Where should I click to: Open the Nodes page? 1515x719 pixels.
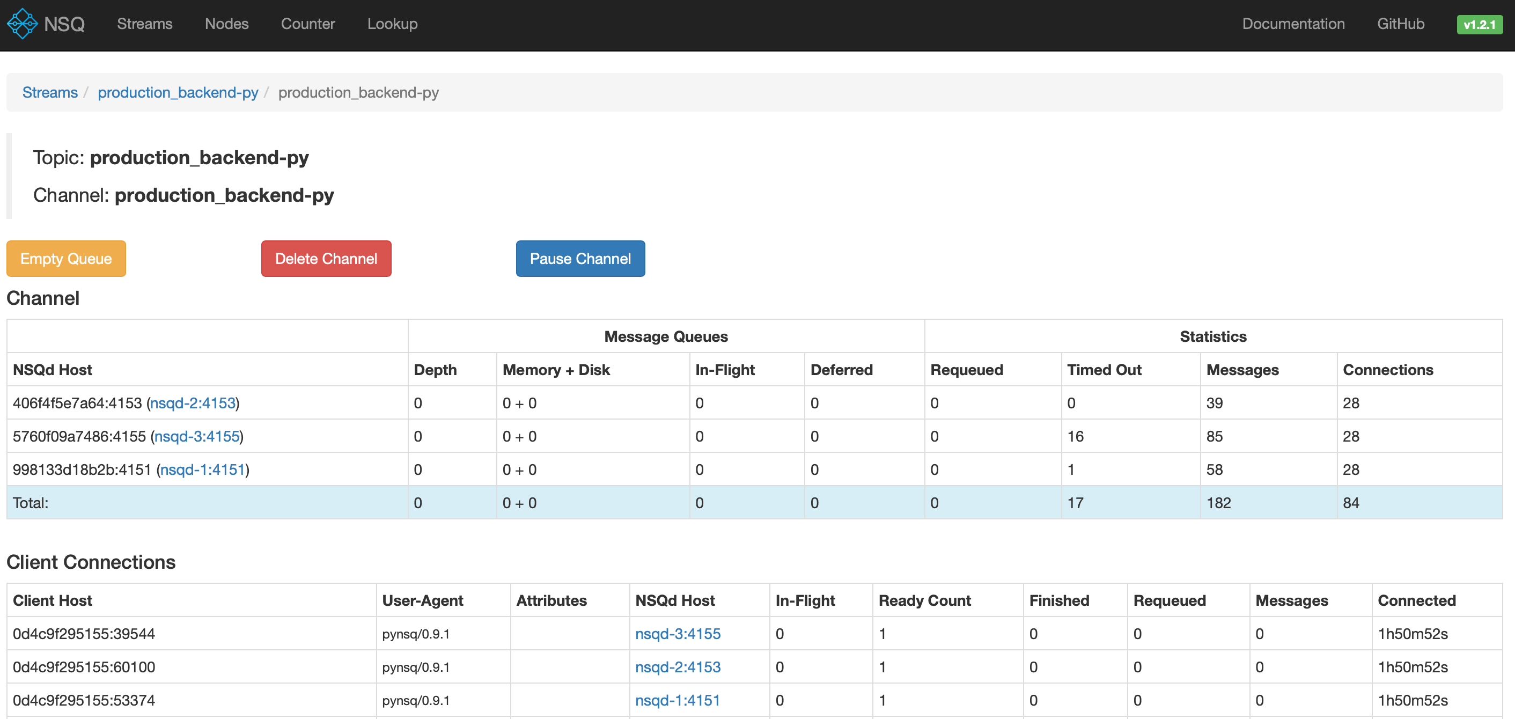point(227,24)
